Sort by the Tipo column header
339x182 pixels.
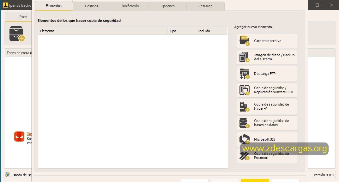pyautogui.click(x=182, y=31)
